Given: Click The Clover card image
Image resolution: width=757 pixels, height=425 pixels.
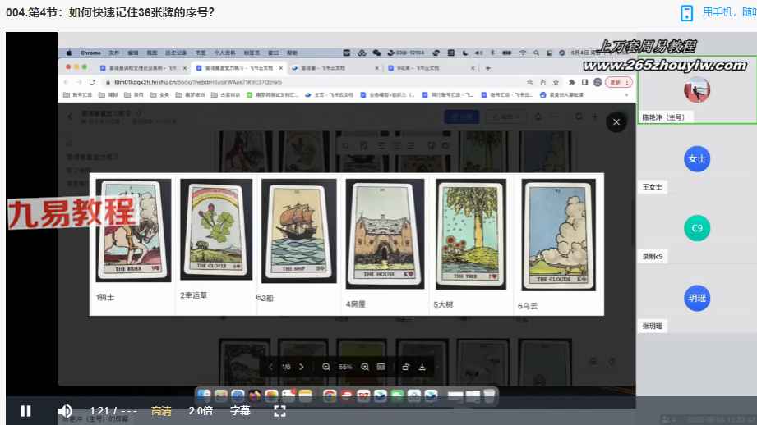Looking at the screenshot, I should 216,230.
